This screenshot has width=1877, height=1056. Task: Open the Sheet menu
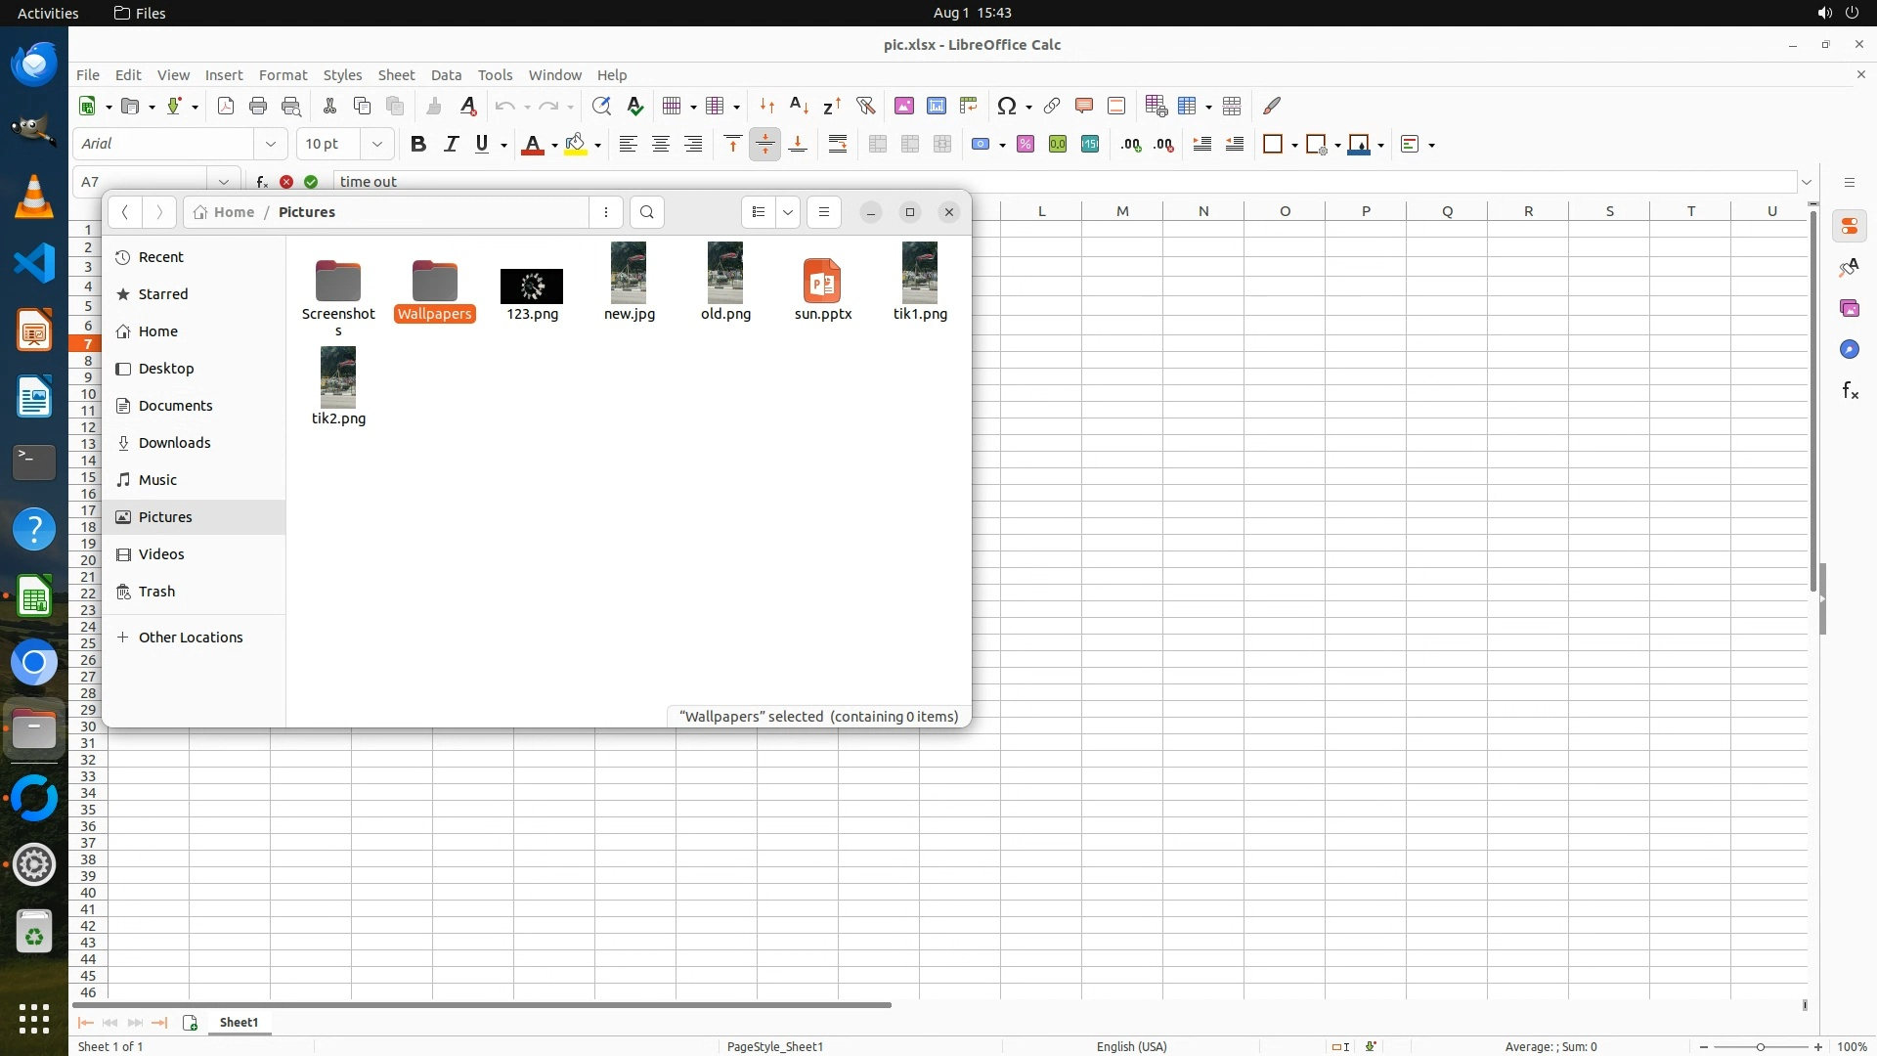[x=396, y=75]
